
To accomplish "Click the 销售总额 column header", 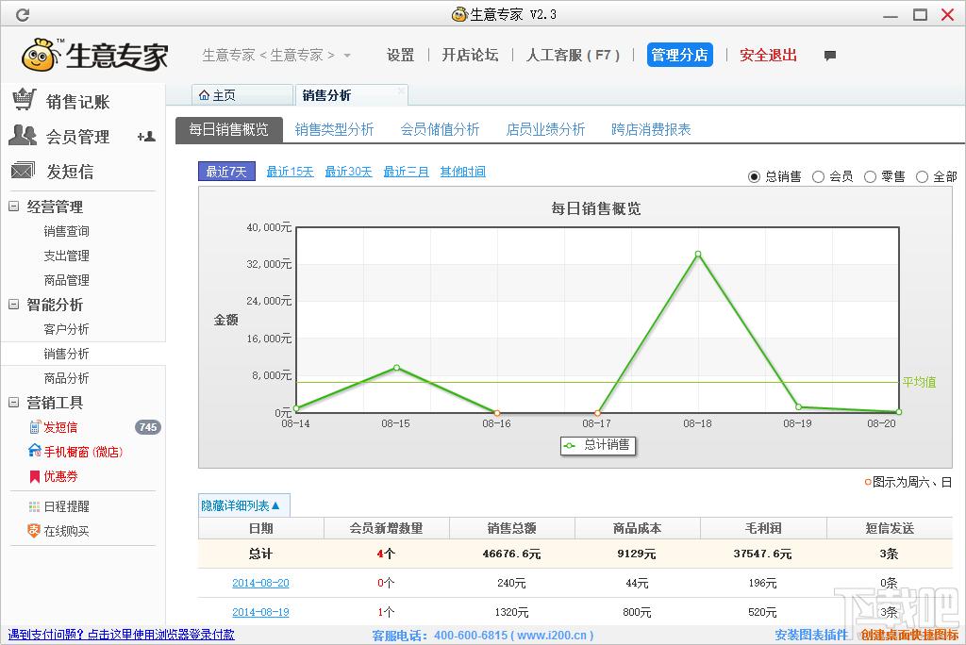I will (x=512, y=528).
